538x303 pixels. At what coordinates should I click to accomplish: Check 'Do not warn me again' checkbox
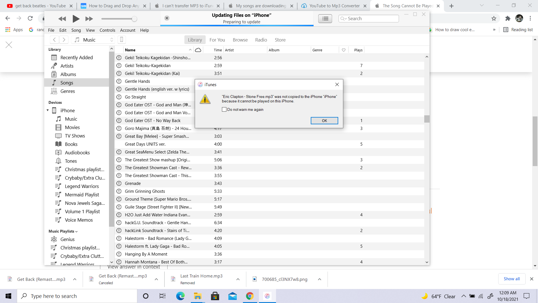point(224,109)
